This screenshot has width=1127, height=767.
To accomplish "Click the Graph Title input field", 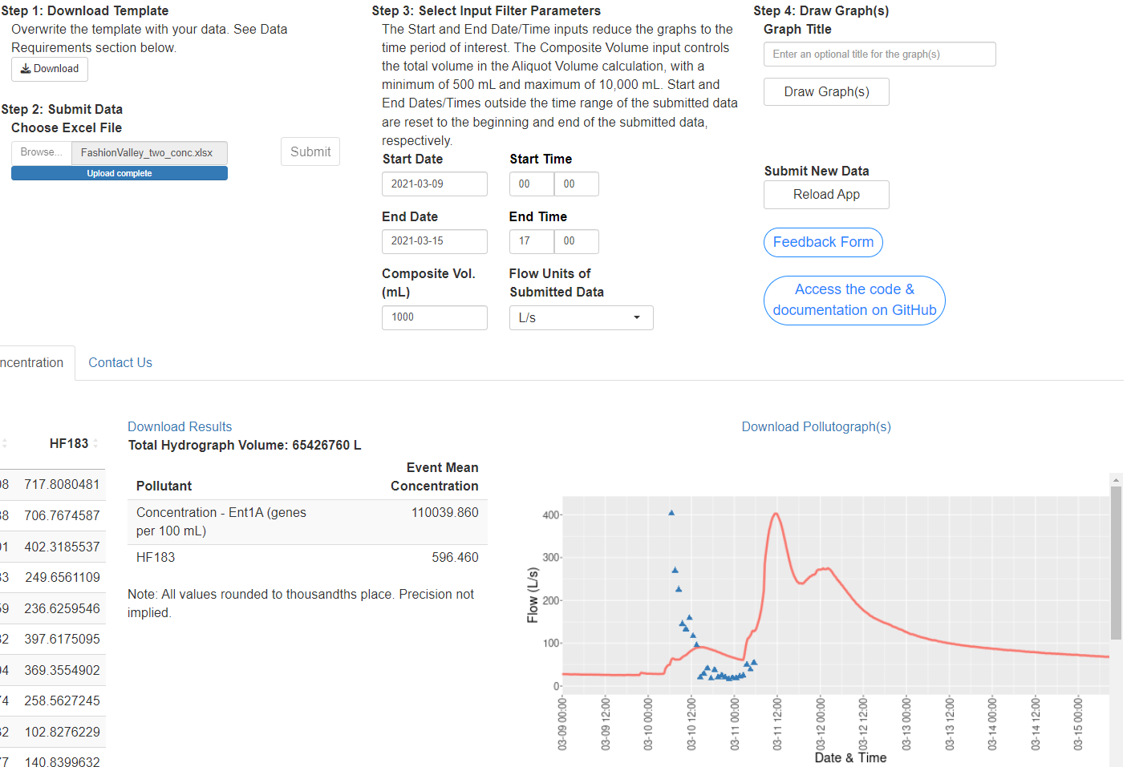I will click(x=878, y=54).
